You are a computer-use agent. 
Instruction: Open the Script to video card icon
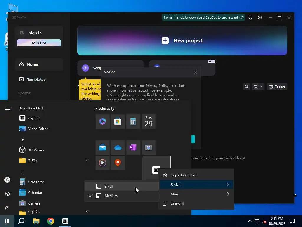(x=86, y=68)
